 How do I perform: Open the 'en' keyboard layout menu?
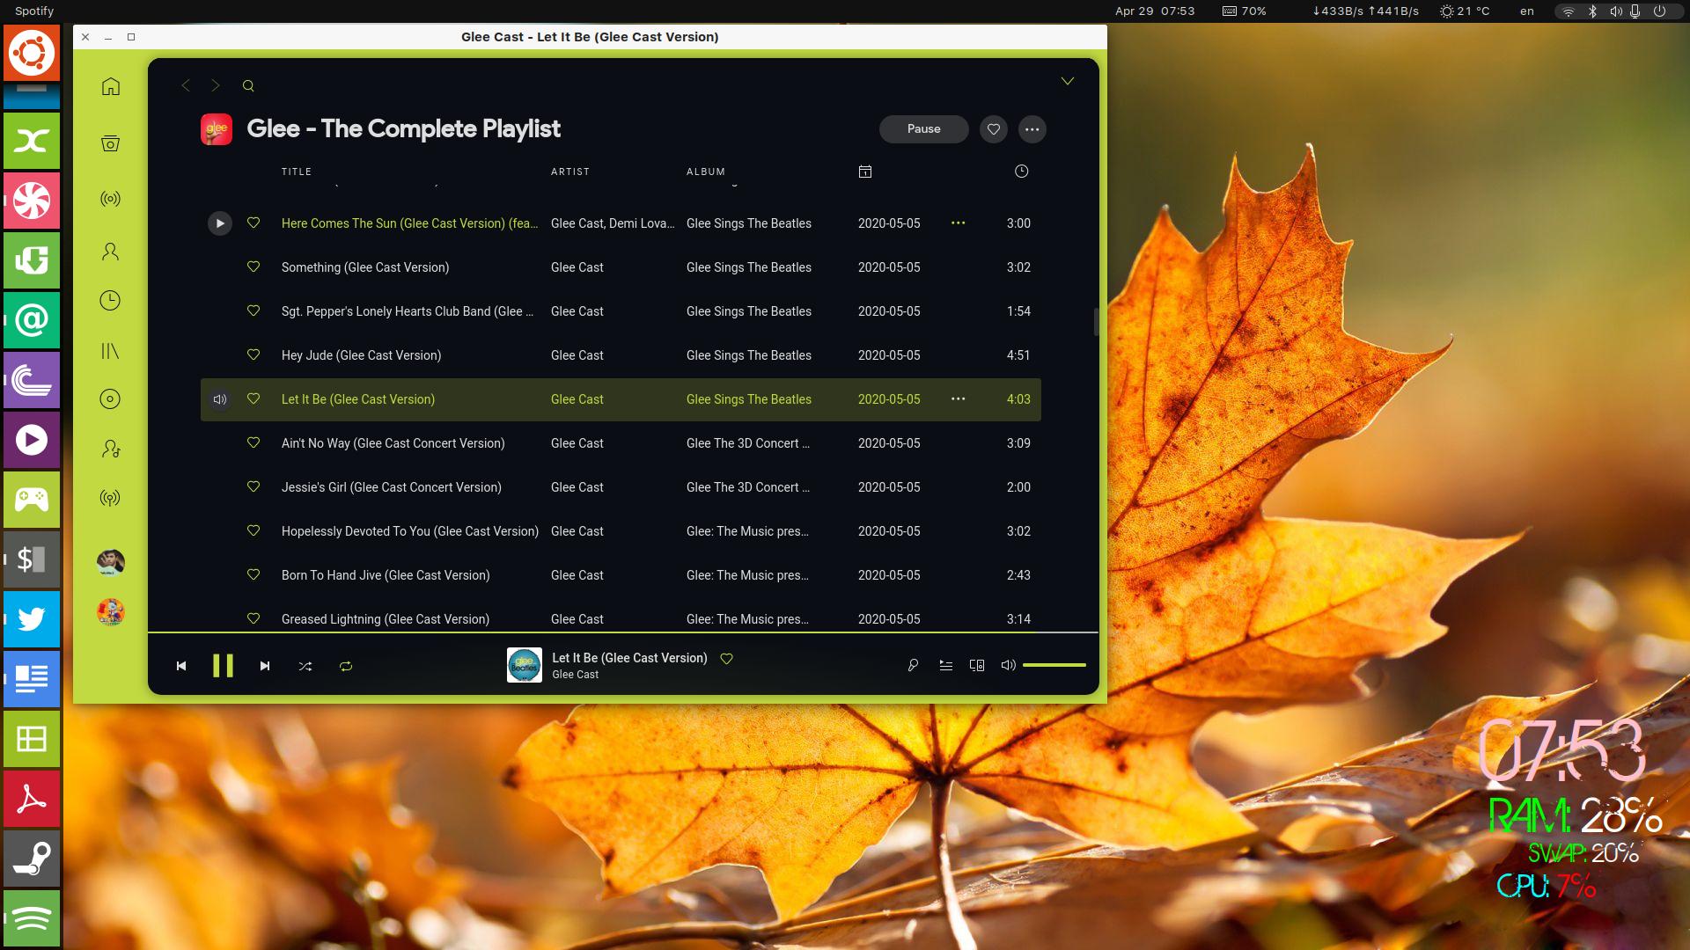[1527, 11]
